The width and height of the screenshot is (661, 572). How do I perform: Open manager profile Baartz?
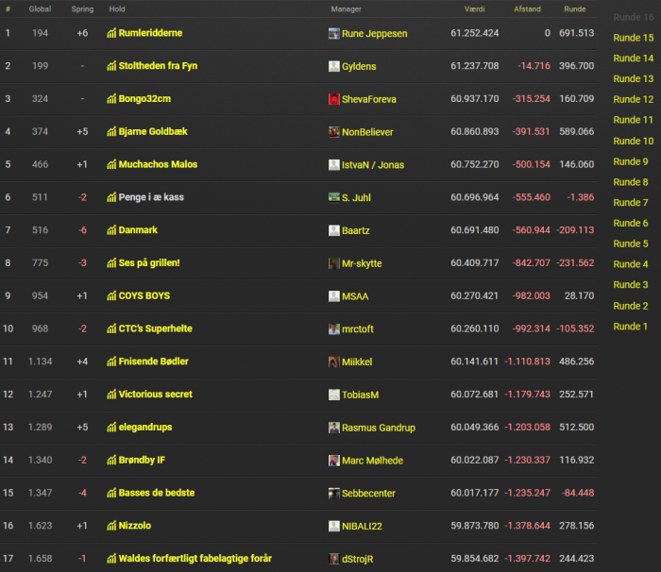pyautogui.click(x=356, y=230)
